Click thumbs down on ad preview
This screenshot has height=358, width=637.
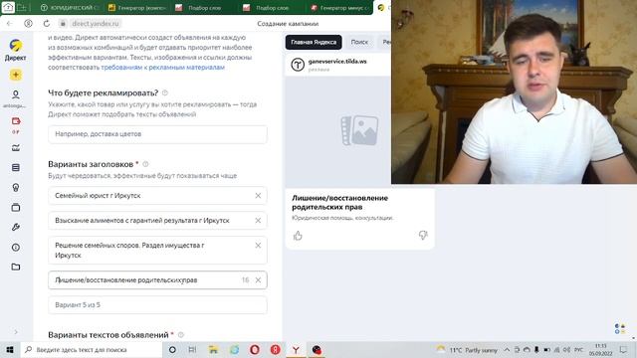(x=423, y=235)
